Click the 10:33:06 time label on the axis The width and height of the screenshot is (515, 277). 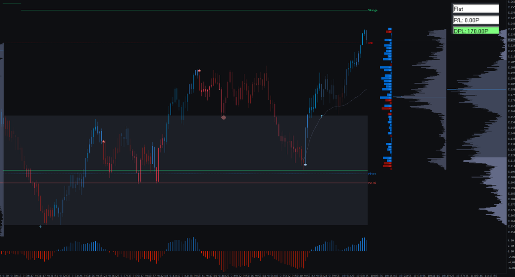pos(419,275)
